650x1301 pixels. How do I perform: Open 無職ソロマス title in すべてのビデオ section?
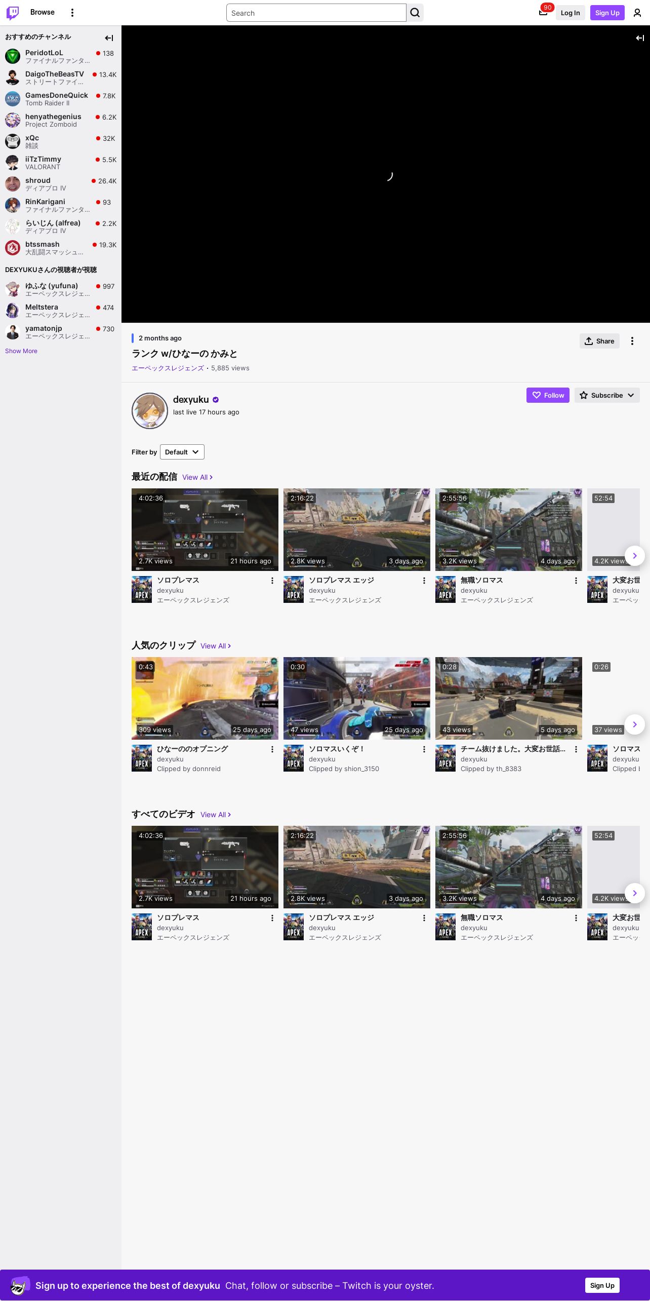[481, 917]
